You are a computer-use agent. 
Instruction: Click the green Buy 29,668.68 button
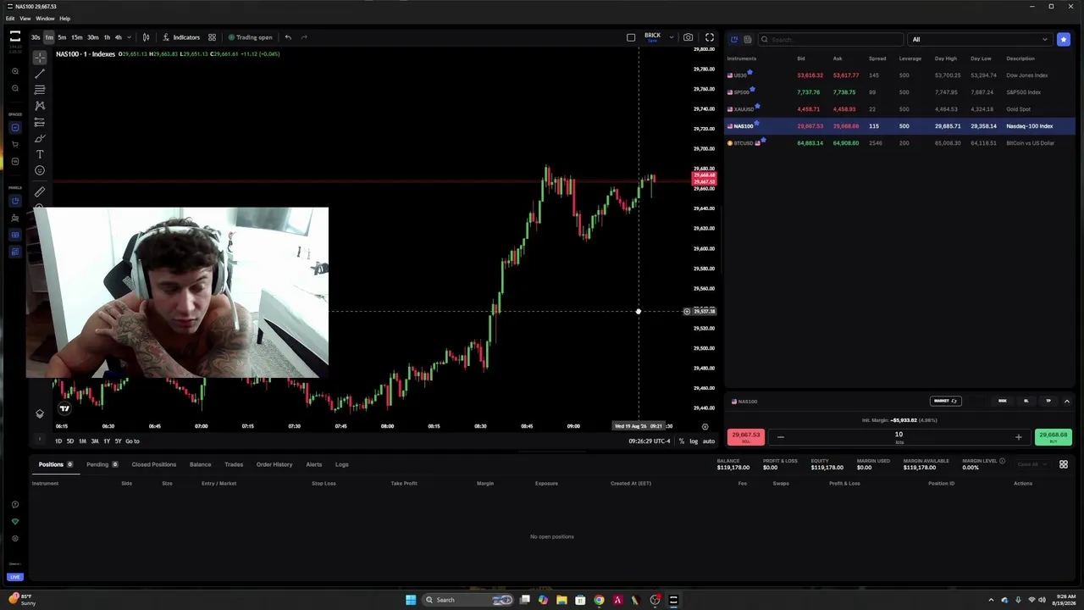(x=1053, y=437)
